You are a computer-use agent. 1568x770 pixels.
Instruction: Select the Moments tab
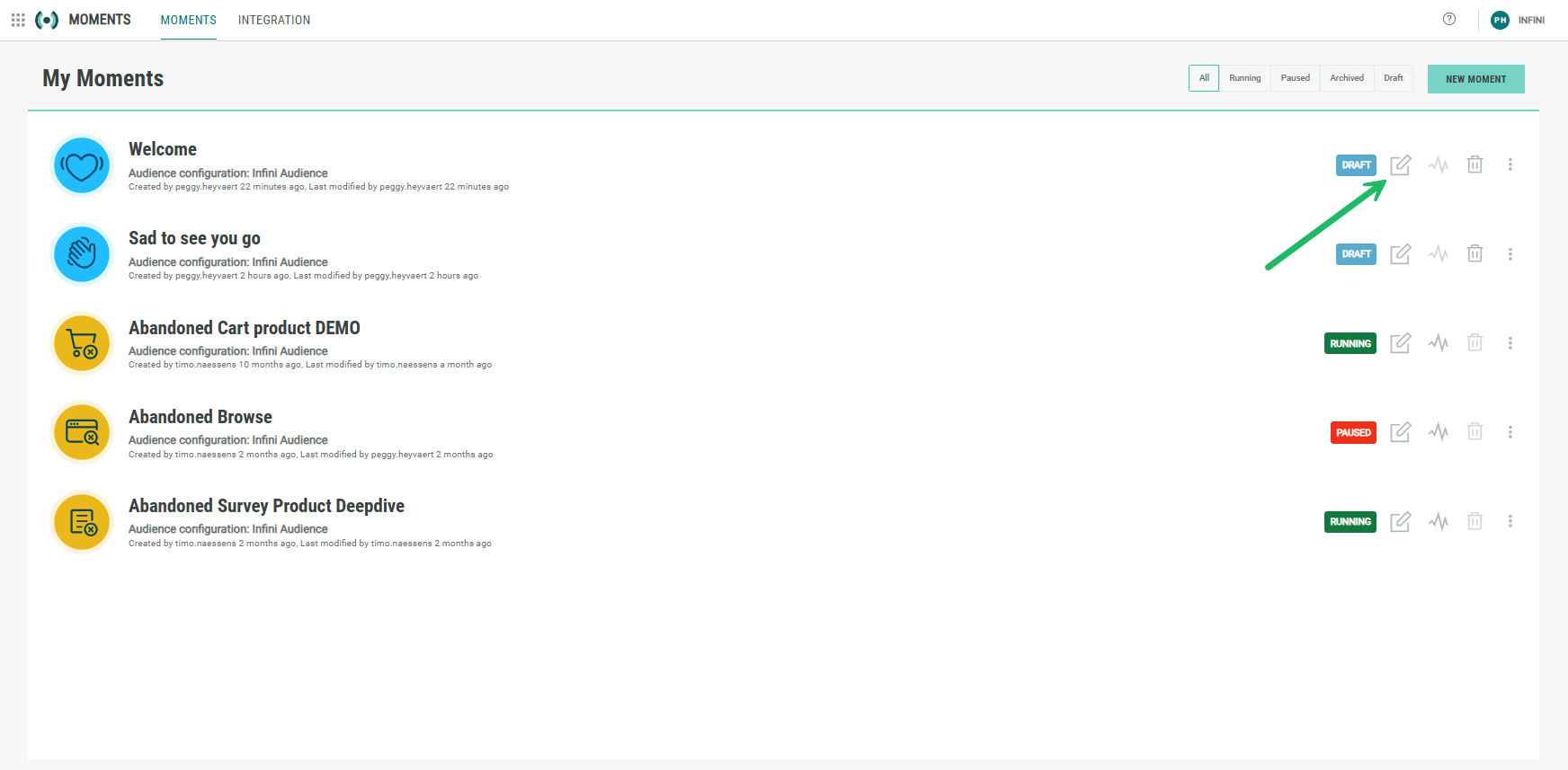click(188, 20)
